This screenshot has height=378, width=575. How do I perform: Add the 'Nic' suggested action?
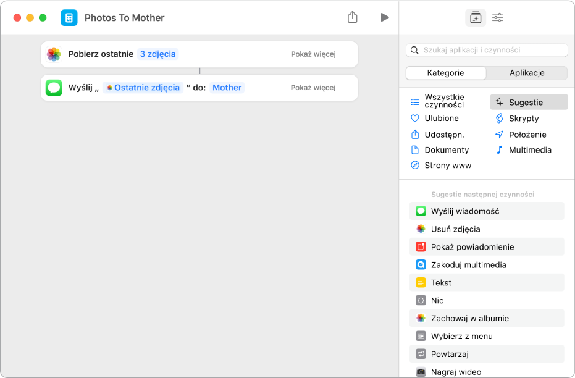point(487,301)
